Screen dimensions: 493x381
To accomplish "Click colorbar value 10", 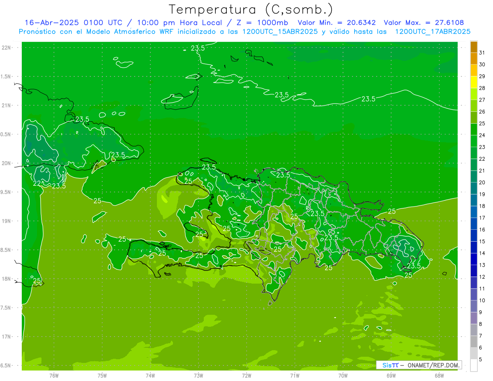I will 482,300.
